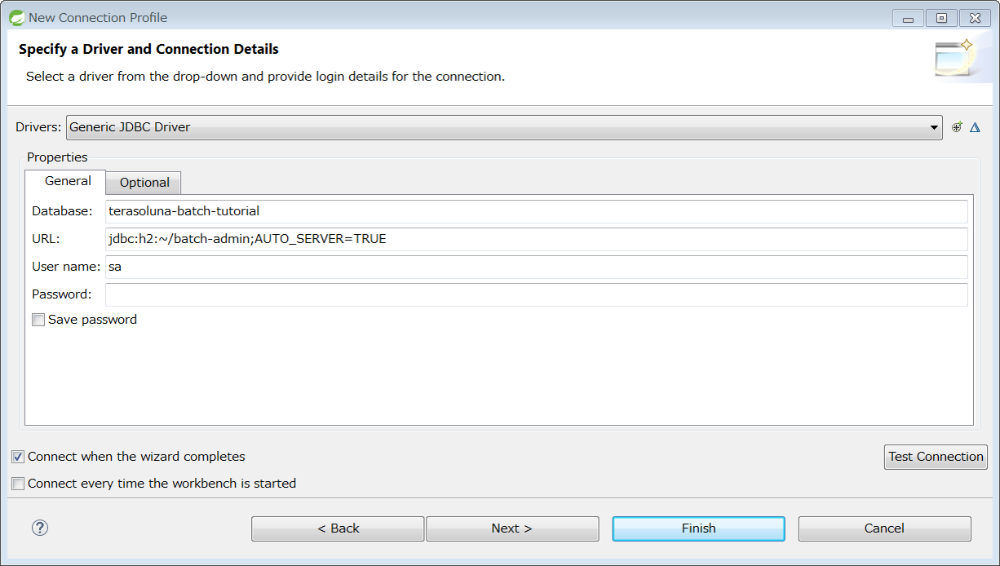Maximize the New Connection Profile window

coord(941,17)
